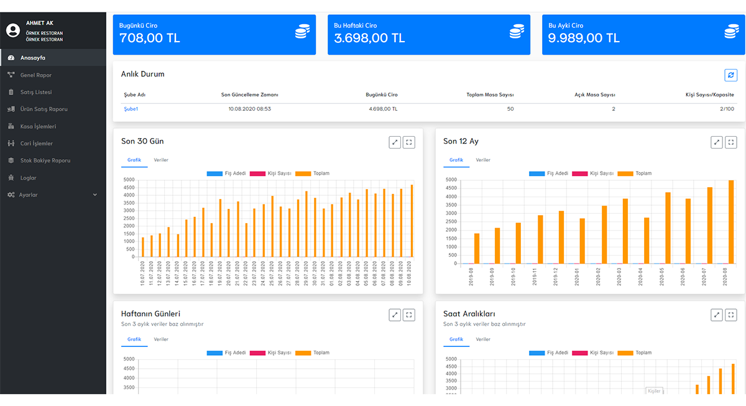Switch to Veriler tab in Son 30 Gün

tap(161, 160)
